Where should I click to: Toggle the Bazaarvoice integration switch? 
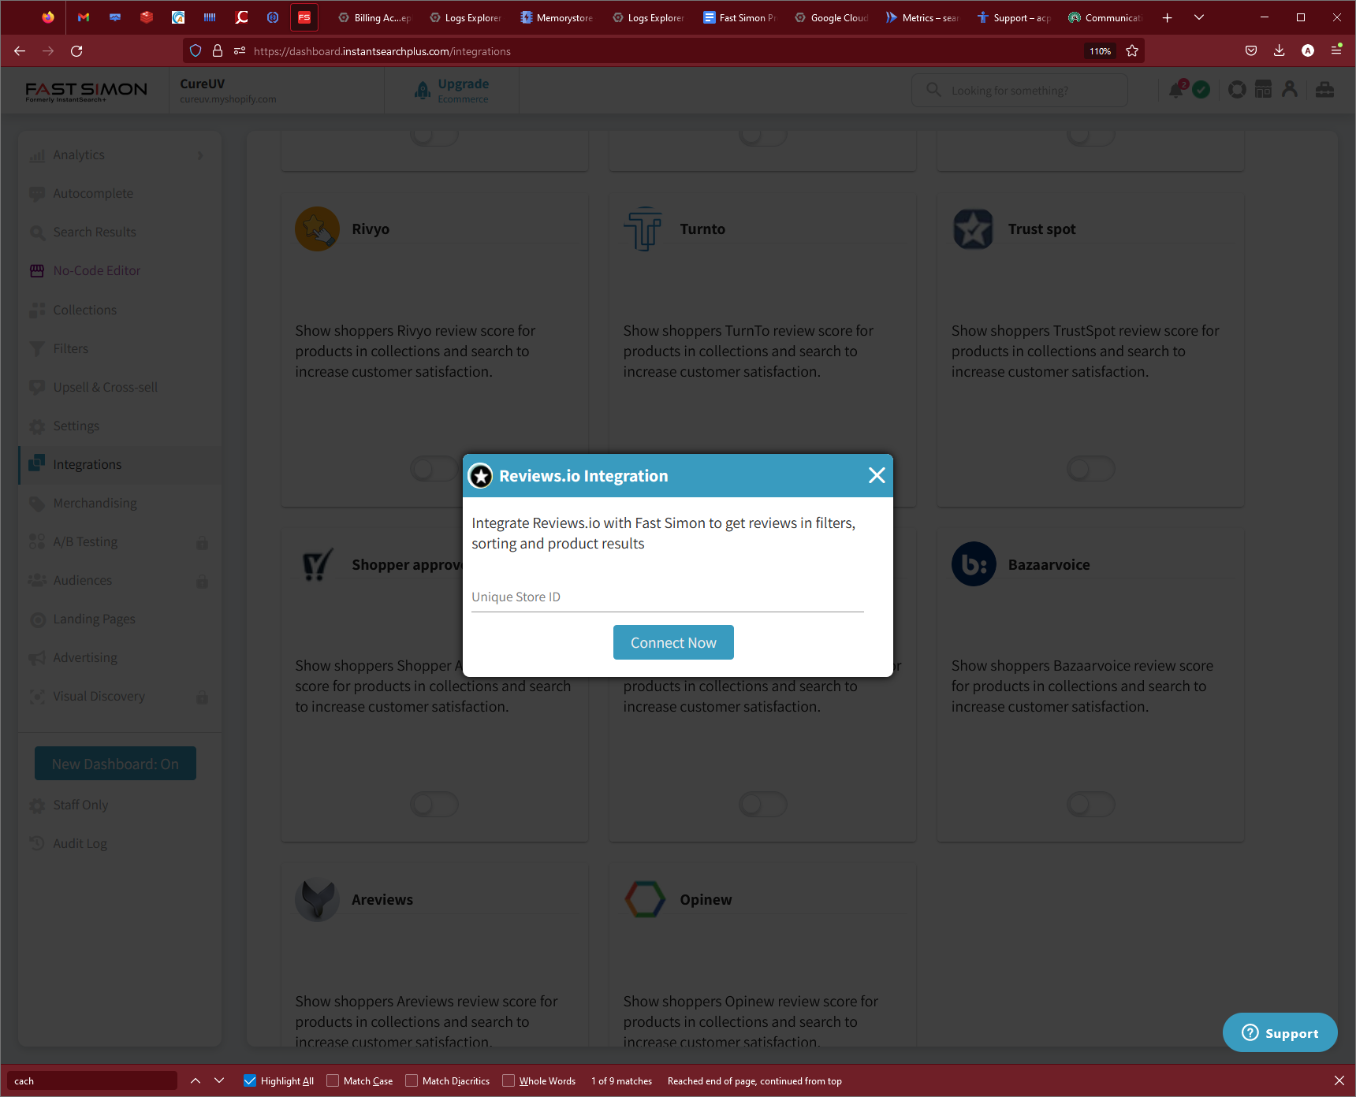(1090, 805)
